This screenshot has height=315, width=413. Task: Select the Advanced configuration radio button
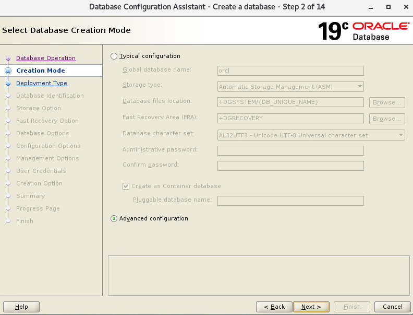pos(114,219)
